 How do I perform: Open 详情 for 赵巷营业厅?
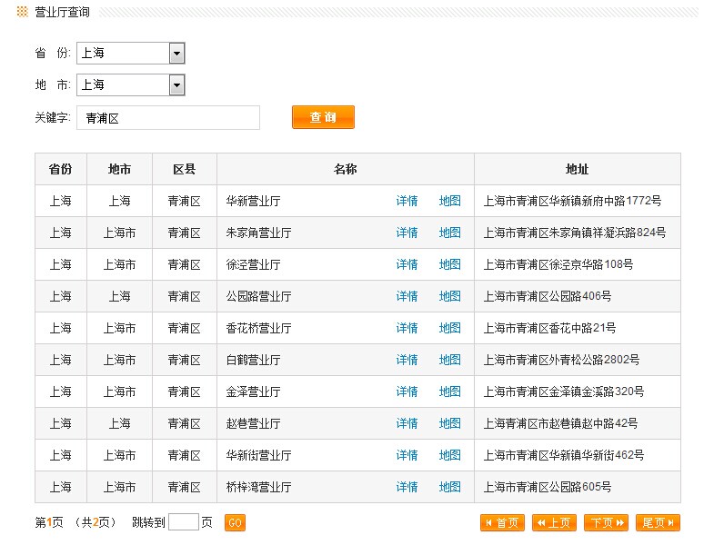407,423
